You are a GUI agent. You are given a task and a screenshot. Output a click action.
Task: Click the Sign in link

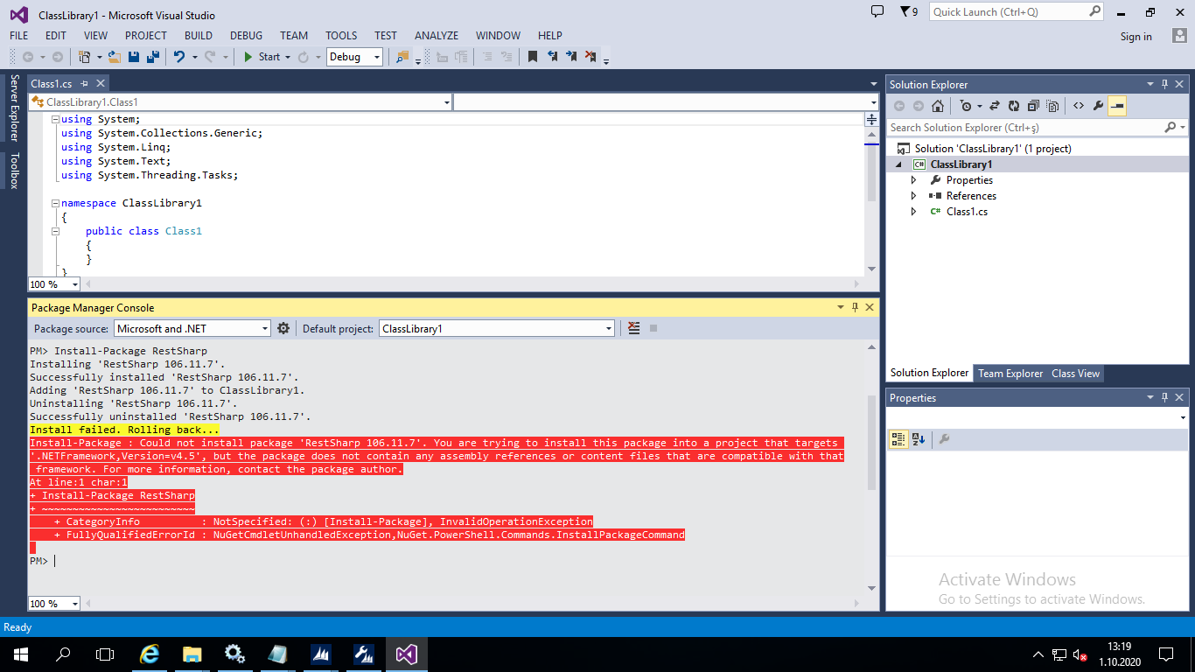coord(1136,37)
